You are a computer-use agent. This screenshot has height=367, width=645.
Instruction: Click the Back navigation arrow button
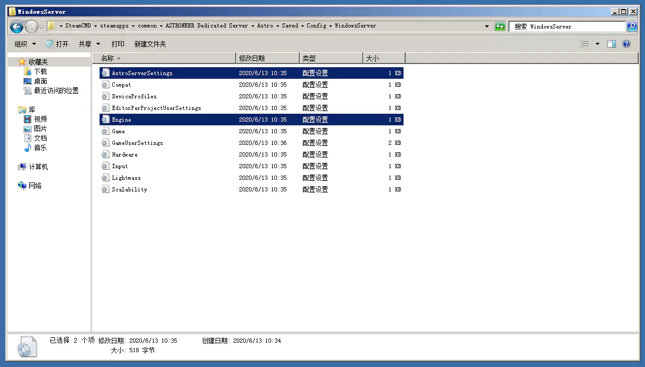pyautogui.click(x=16, y=26)
